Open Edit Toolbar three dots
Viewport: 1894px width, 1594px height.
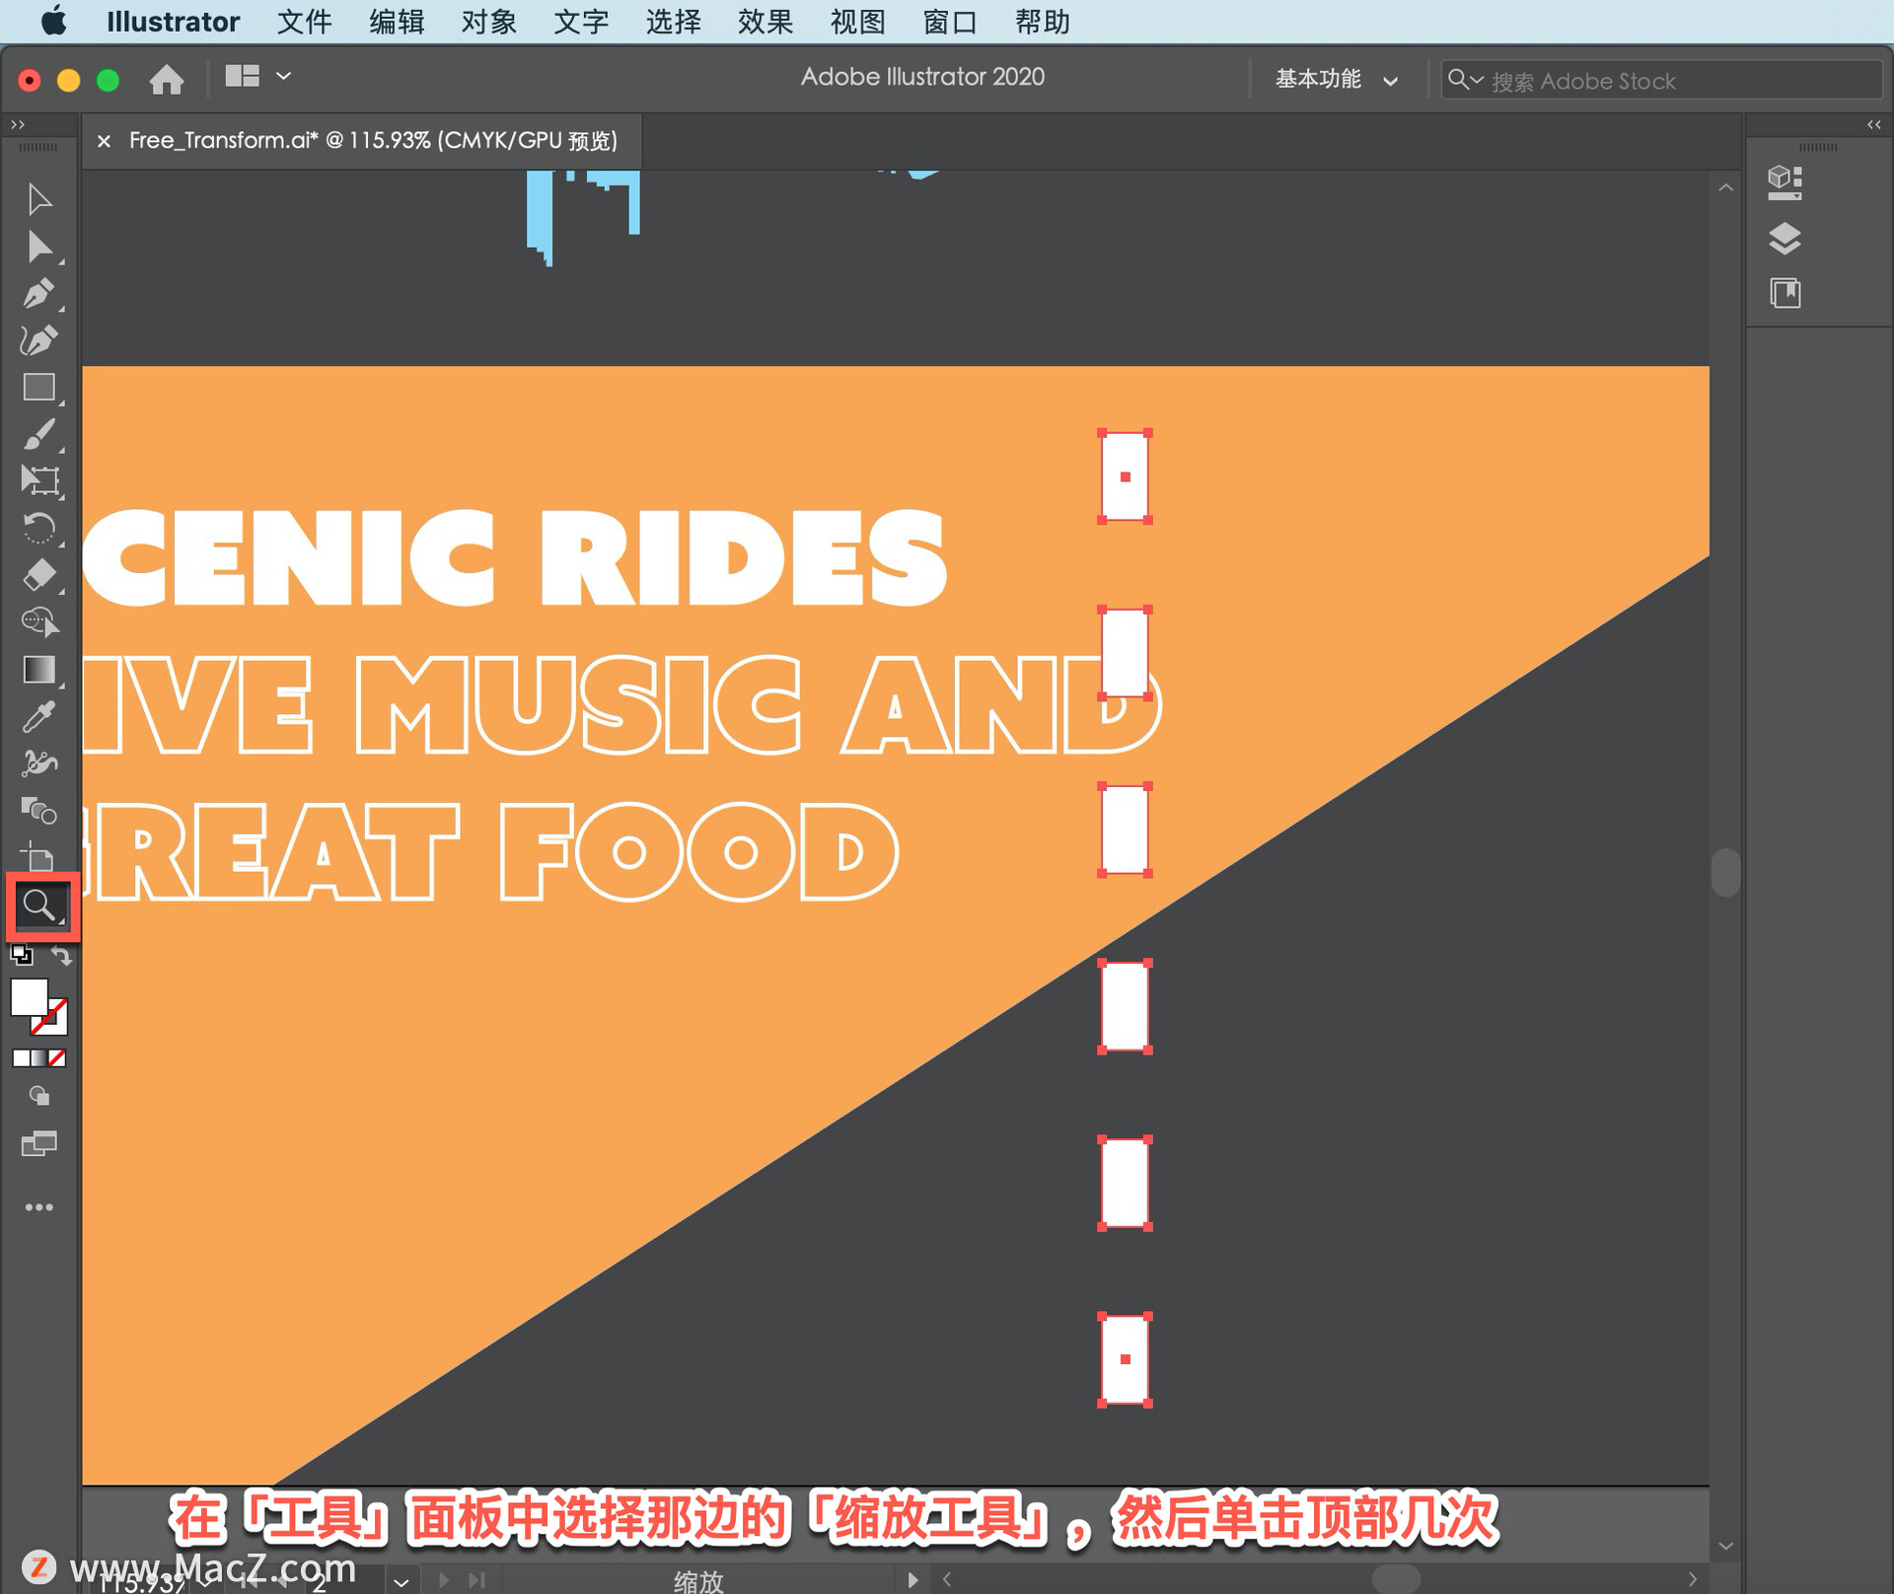39,1207
